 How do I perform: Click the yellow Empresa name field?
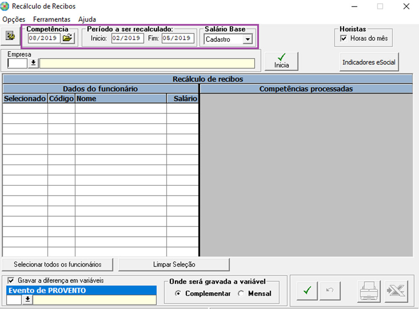(x=147, y=64)
